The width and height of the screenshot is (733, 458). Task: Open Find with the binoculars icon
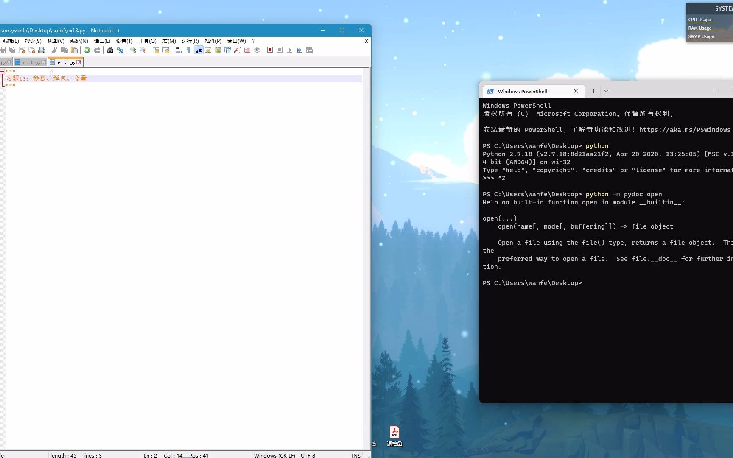click(x=110, y=50)
